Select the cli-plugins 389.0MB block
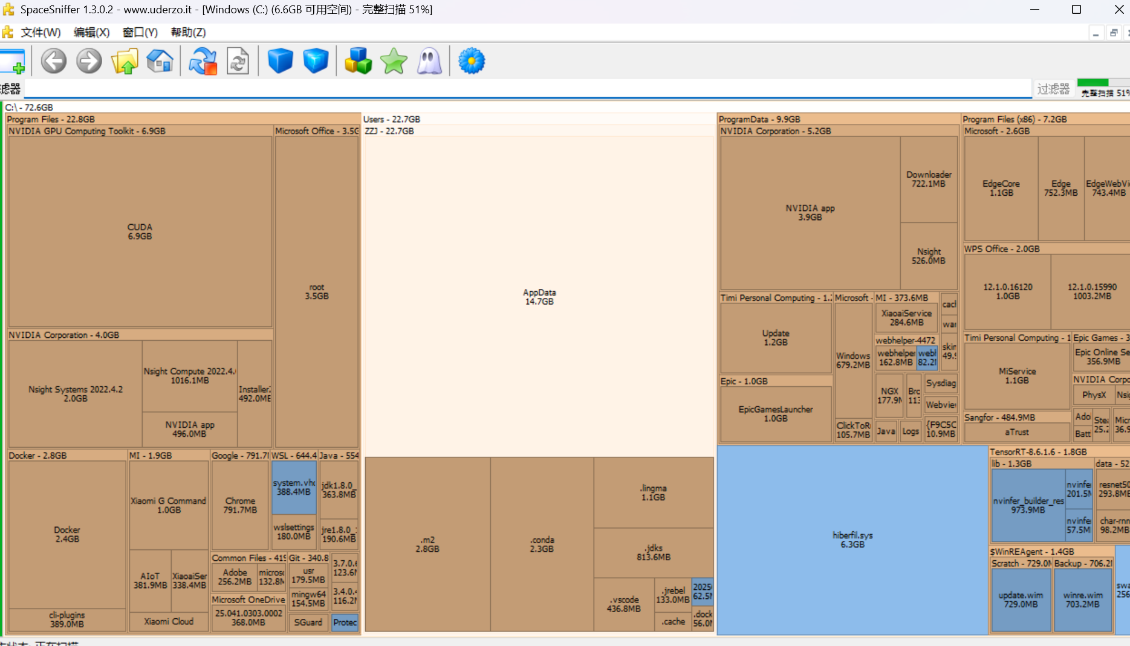Screen dimensions: 1130x646 coord(67,619)
